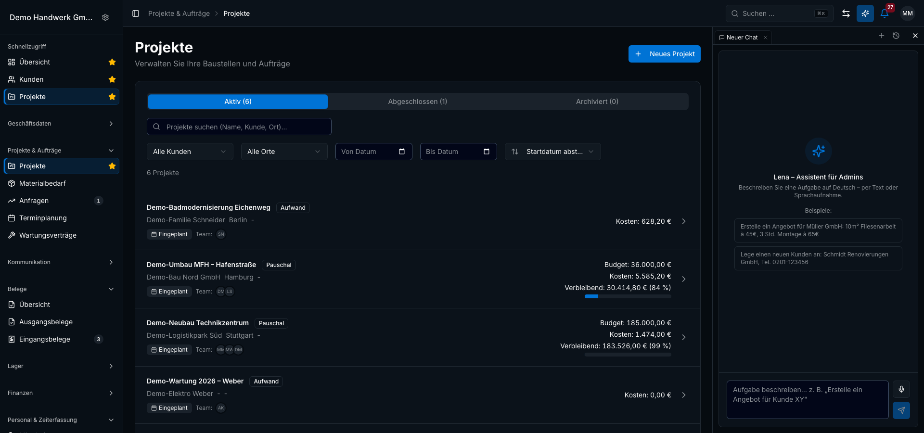
Task: Close the Neuer Chat tab
Action: click(x=766, y=38)
